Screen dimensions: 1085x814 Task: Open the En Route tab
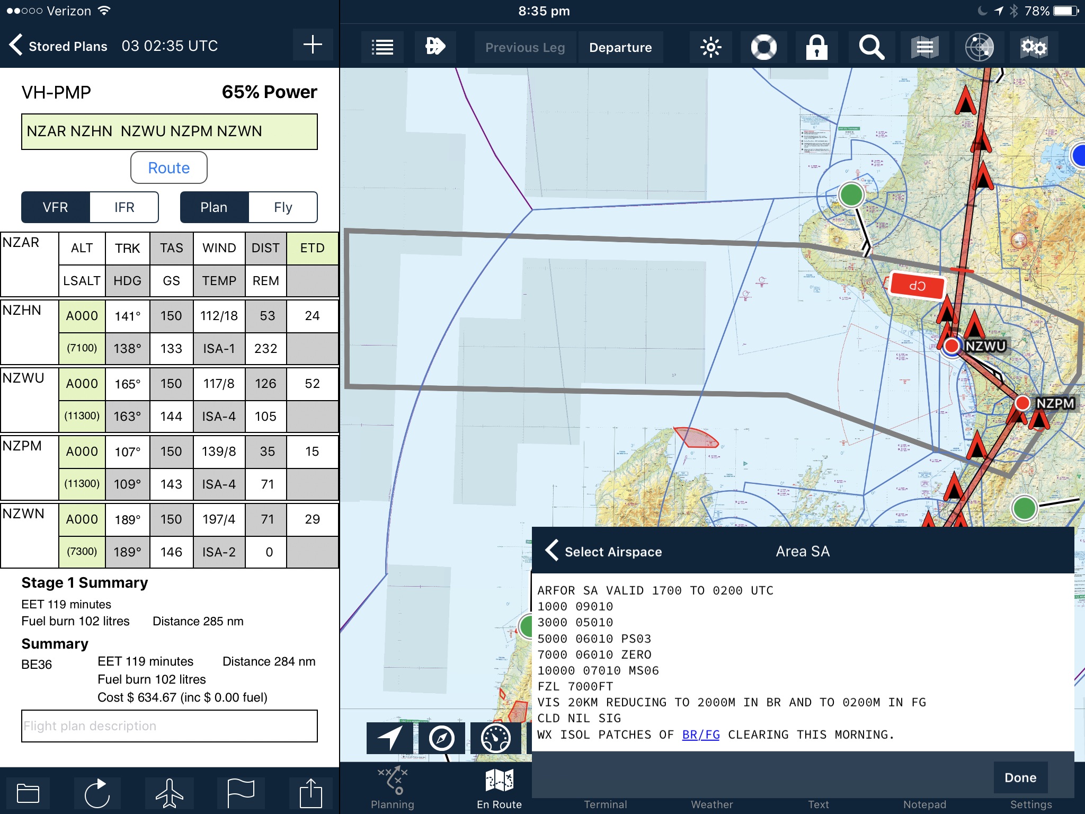(499, 788)
